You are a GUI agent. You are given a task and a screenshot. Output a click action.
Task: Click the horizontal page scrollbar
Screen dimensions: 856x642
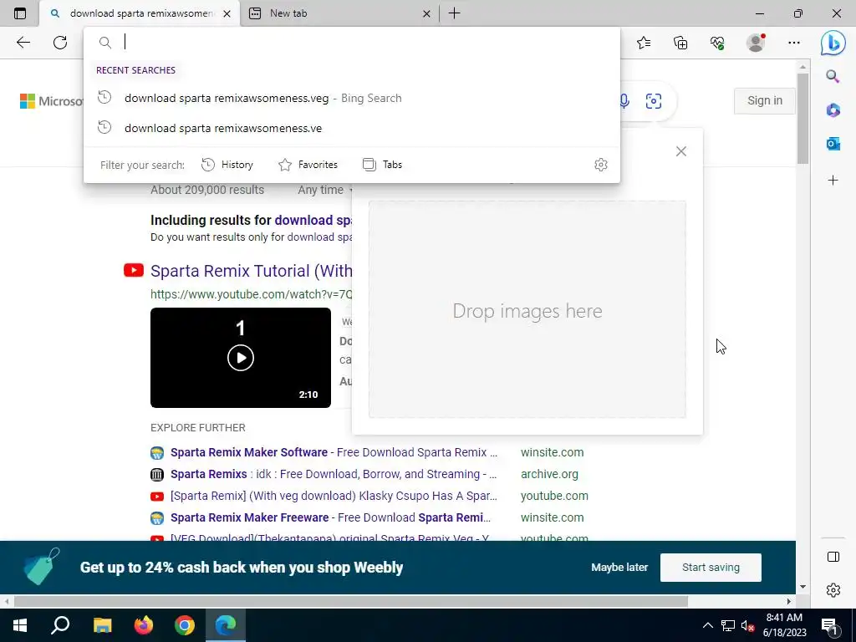(x=350, y=601)
